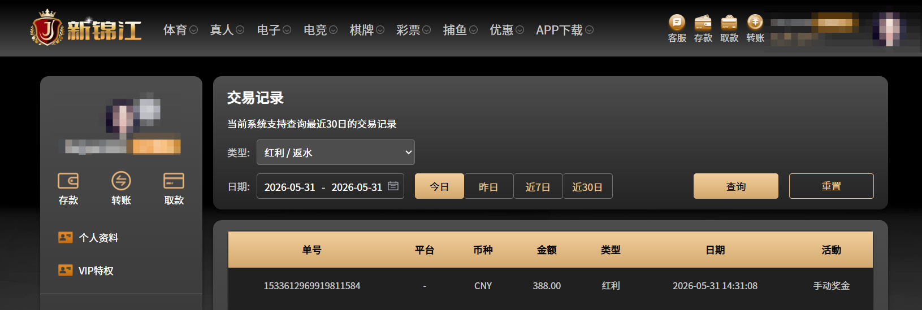Click 转账 coin icon in header
The width and height of the screenshot is (922, 310).
coord(755,22)
